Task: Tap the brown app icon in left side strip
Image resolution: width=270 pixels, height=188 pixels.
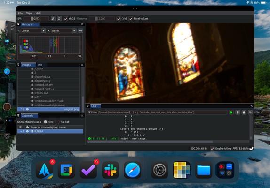Action: click(7, 107)
